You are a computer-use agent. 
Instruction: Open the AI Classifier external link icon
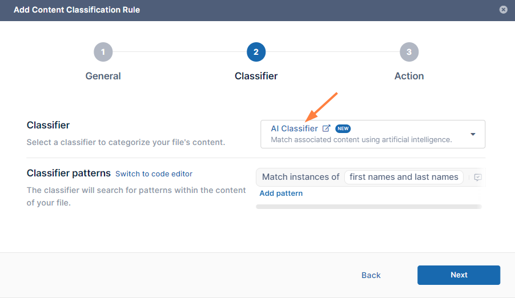tap(327, 128)
